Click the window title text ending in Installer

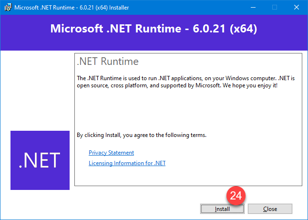(x=71, y=8)
